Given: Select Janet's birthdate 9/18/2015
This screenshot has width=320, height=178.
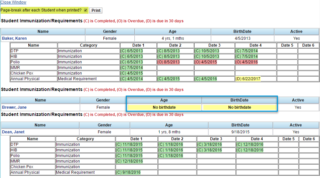Looking at the screenshot, I should pos(240,132).
